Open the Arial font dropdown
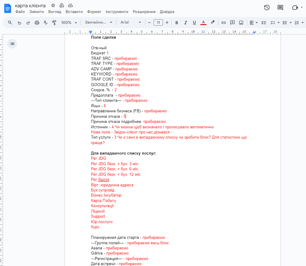The height and width of the screenshot is (266, 306). click(x=131, y=23)
